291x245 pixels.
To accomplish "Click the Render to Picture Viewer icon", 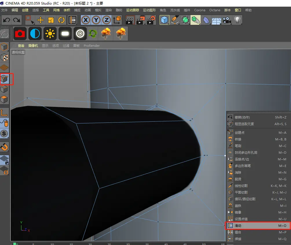I will coord(141,20).
